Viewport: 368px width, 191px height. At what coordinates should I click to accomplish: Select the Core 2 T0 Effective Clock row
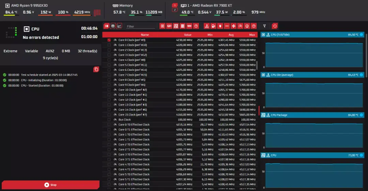tap(180, 145)
